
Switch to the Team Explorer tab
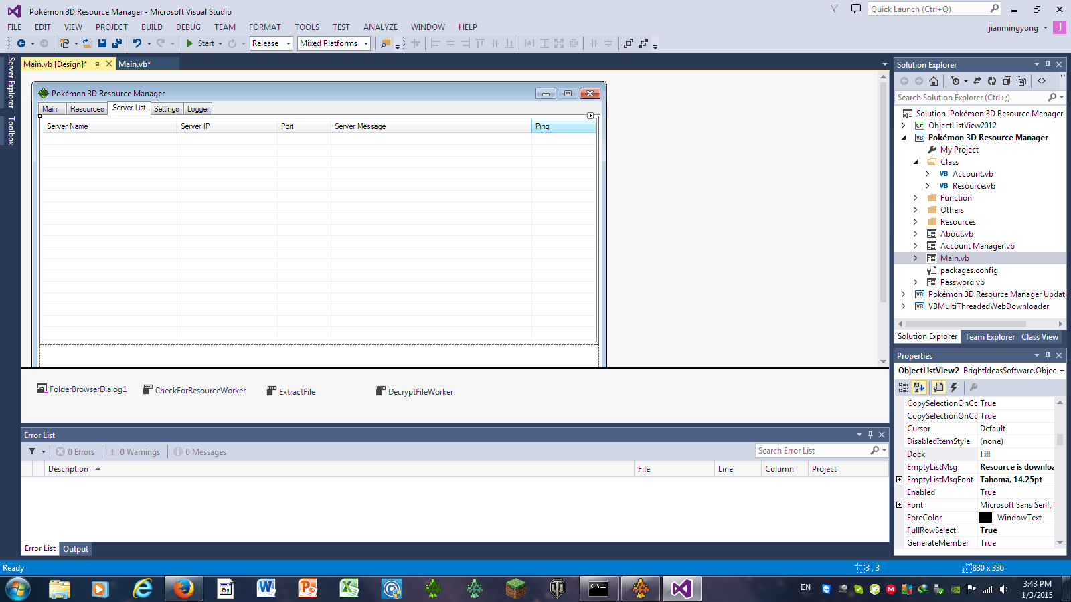pos(989,337)
